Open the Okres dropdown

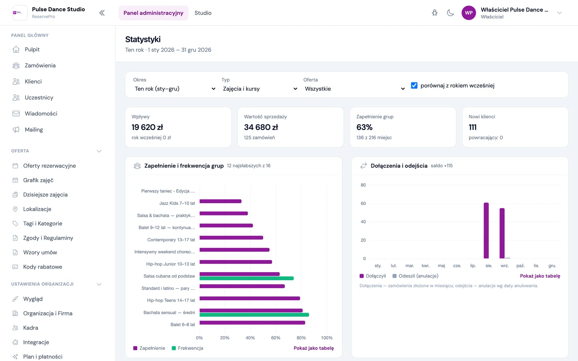[x=175, y=89]
